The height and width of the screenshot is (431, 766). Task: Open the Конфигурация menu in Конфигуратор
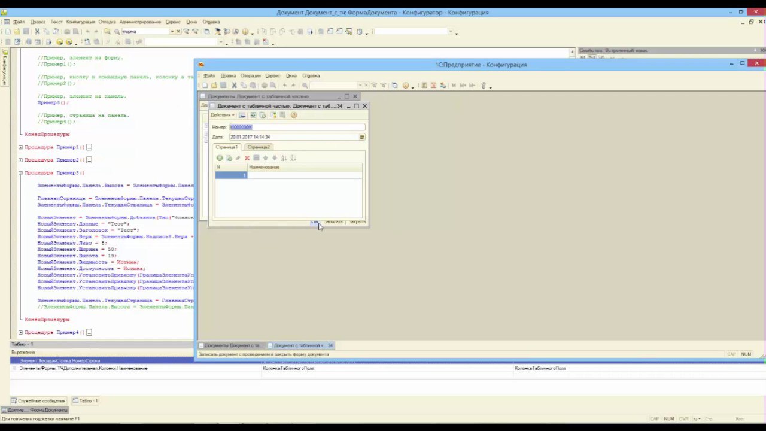click(81, 22)
